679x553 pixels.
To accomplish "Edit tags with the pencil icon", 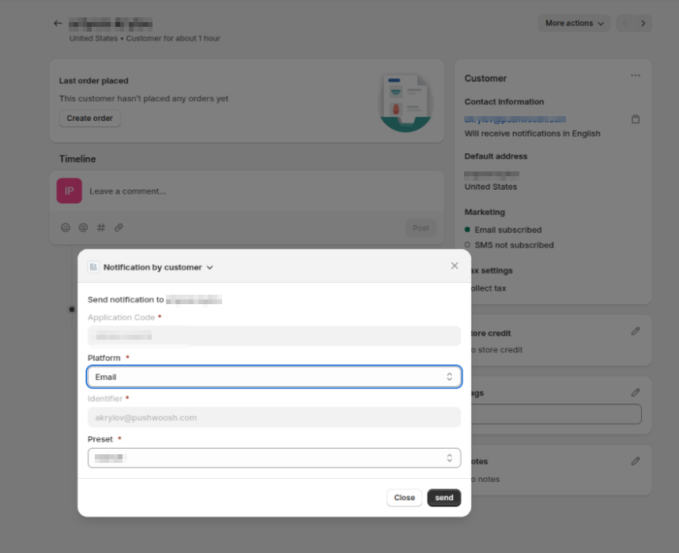I will [636, 393].
